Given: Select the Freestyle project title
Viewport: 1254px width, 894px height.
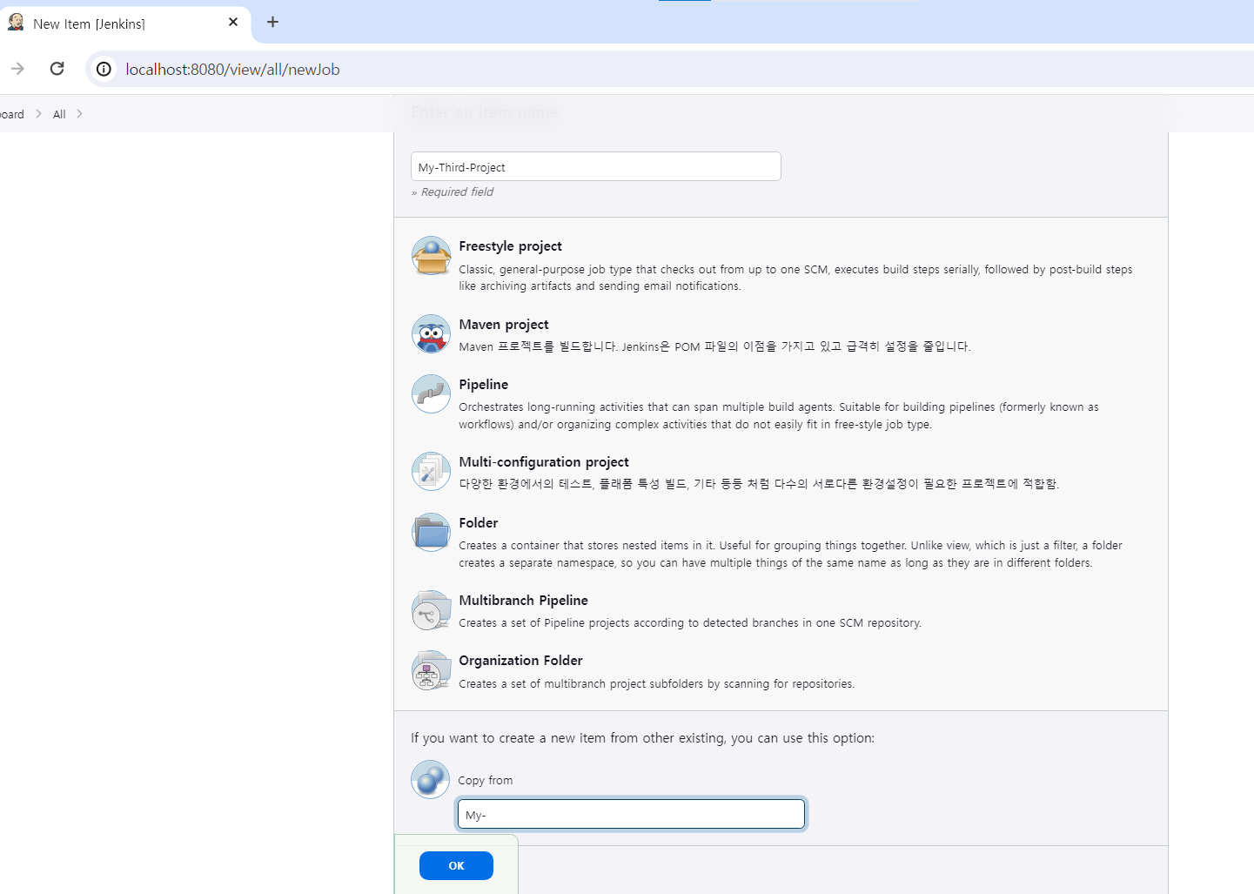Looking at the screenshot, I should (x=511, y=246).
